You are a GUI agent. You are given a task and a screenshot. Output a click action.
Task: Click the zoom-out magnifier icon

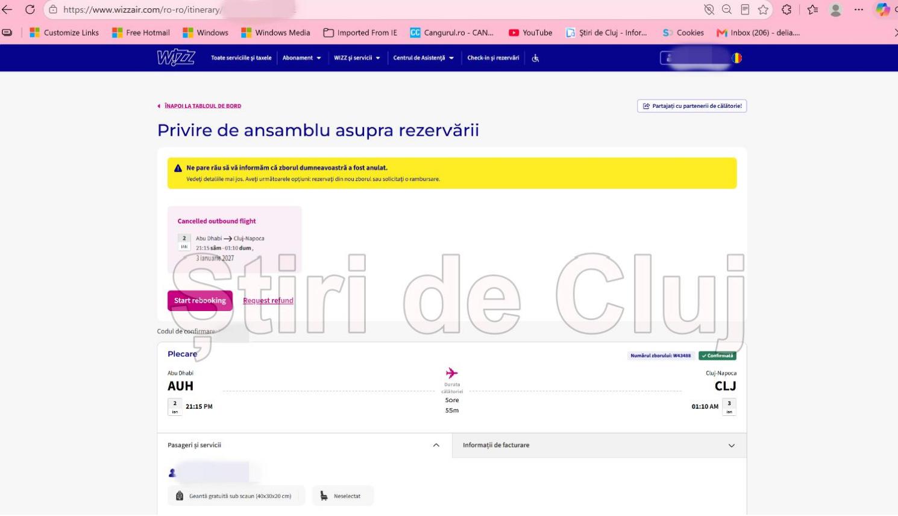click(x=727, y=10)
